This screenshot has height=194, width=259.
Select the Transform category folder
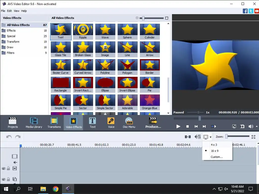[24, 42]
